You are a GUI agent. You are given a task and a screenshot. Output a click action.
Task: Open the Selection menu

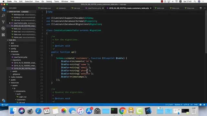[29, 1]
